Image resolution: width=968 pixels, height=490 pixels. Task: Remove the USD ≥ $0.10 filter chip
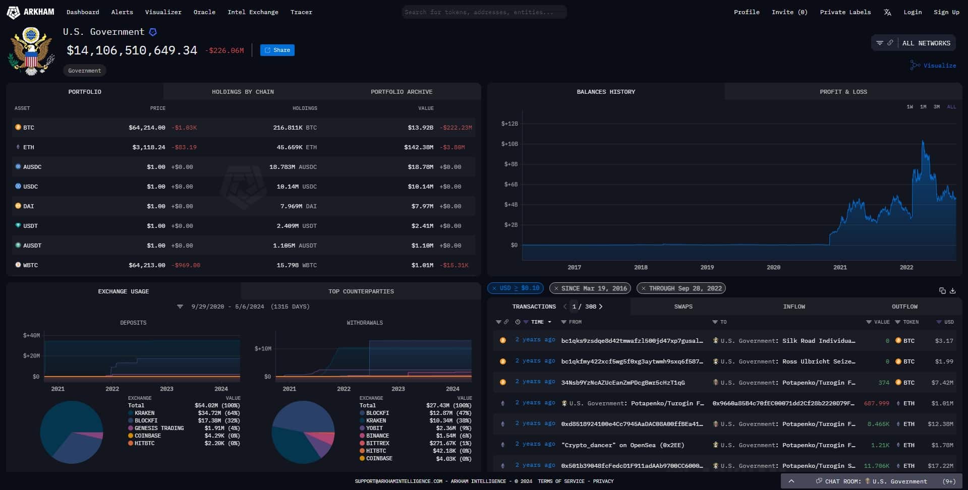point(494,288)
